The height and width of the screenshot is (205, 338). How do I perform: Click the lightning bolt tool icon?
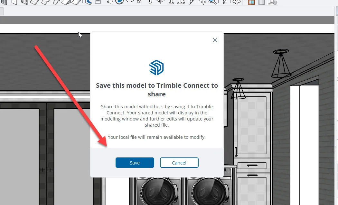click(191, 2)
